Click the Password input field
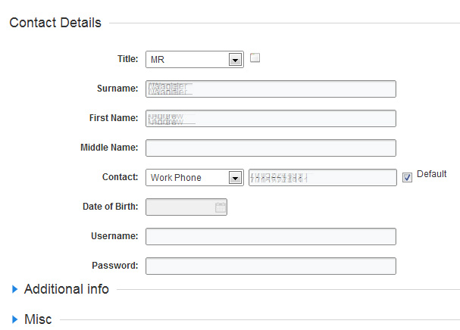Viewport: 460px width, 330px height. 271,266
